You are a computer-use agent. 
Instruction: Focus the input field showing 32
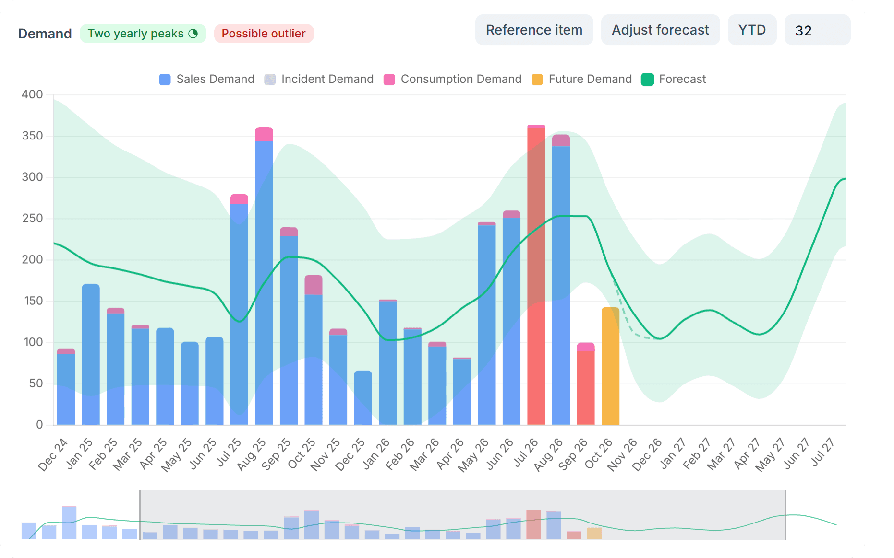click(x=817, y=30)
